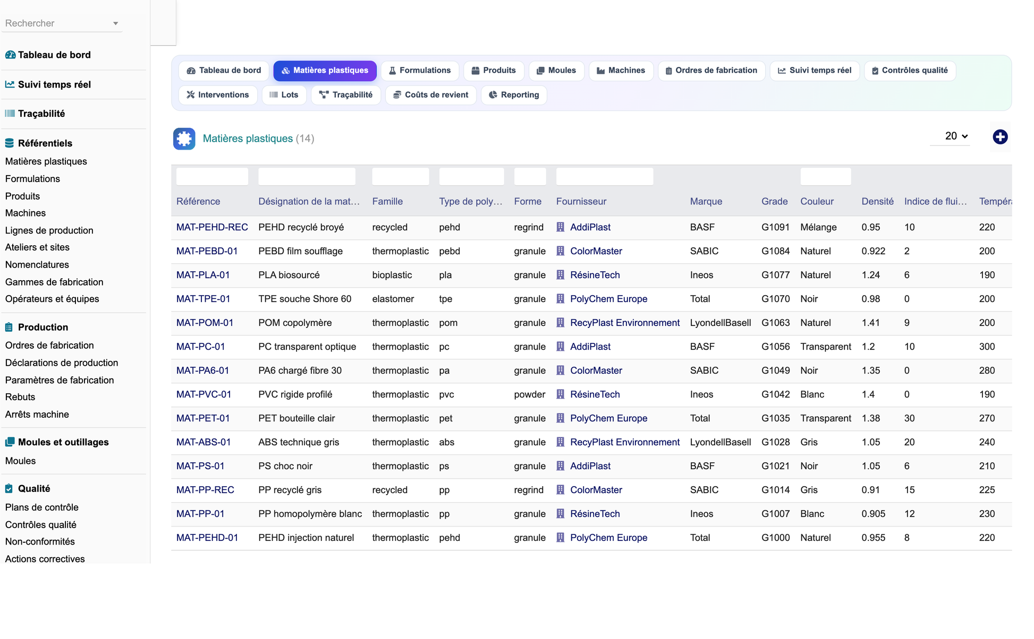Click the Type de polymère filter field
Screen dimensions: 1034x639
coord(471,177)
